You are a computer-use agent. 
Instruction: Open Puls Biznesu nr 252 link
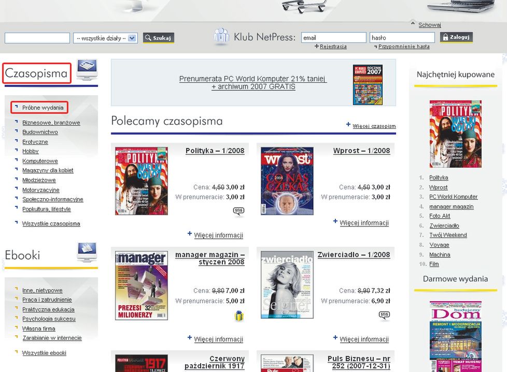(359, 362)
